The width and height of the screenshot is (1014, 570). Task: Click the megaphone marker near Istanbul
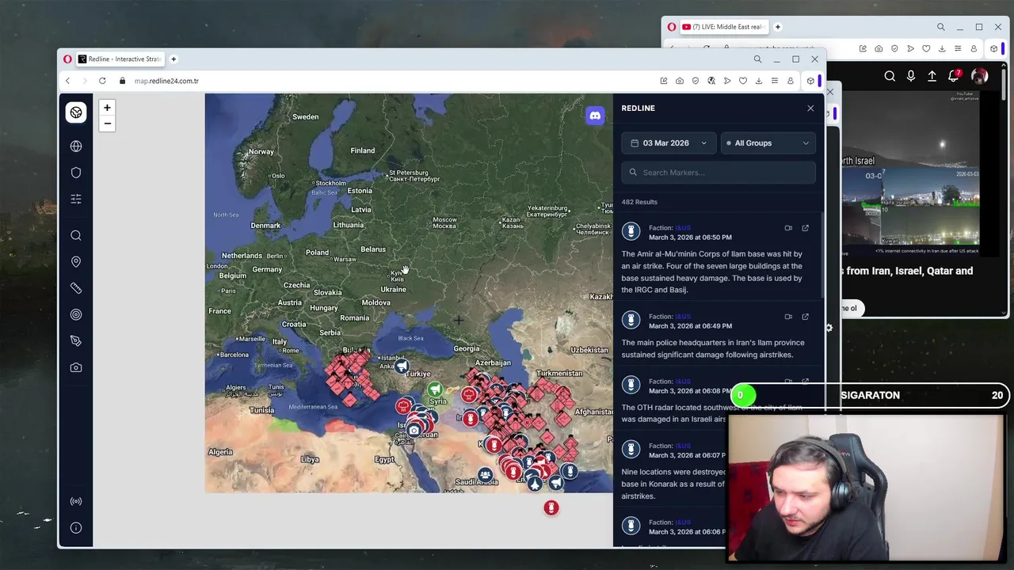tap(402, 367)
